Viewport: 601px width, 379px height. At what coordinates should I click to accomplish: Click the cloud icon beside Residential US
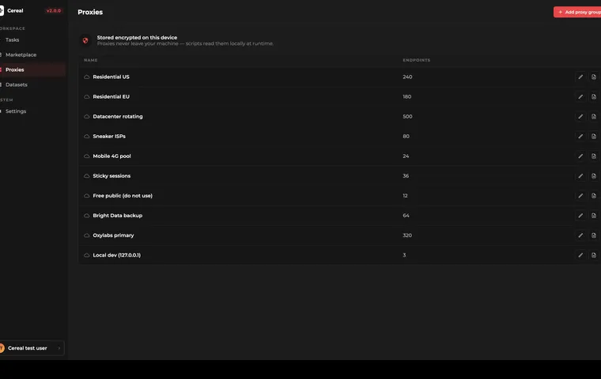click(87, 77)
